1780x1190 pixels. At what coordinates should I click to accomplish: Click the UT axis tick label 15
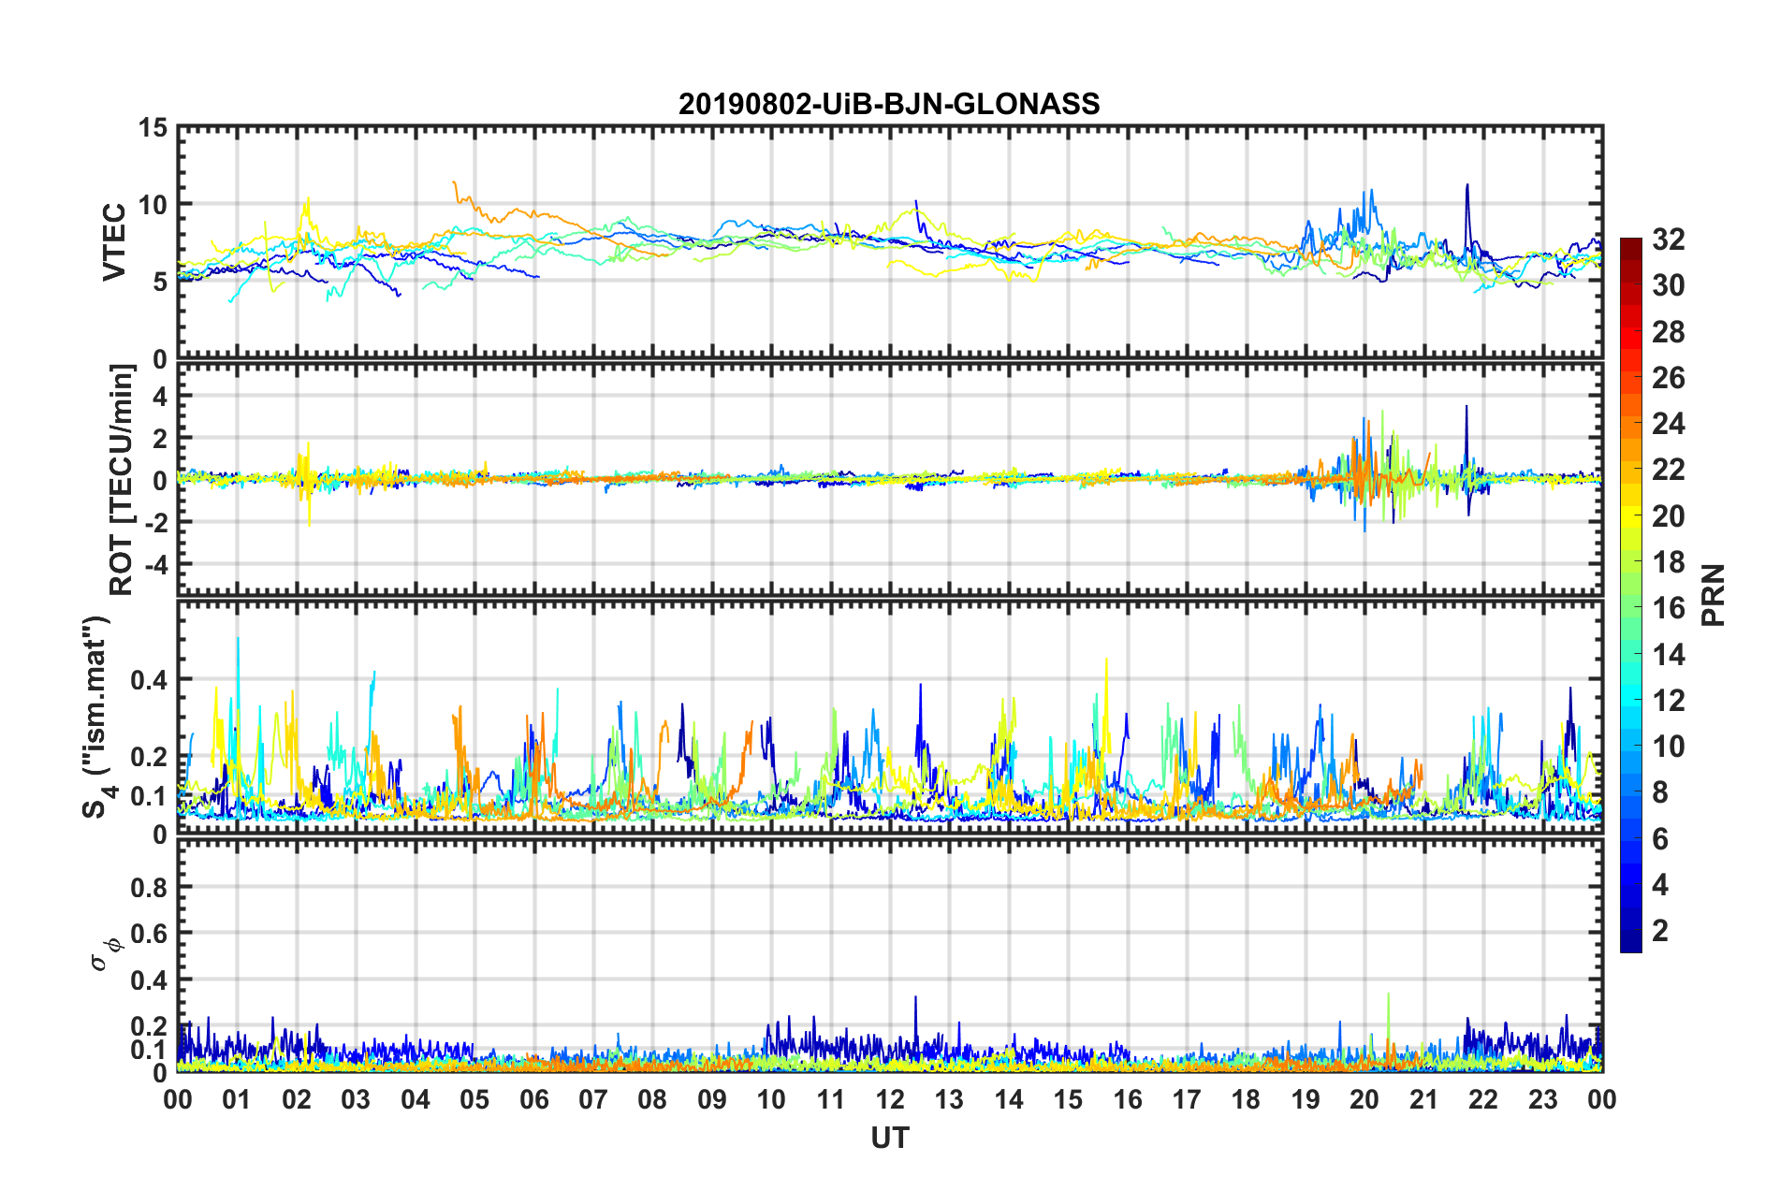1069,1099
